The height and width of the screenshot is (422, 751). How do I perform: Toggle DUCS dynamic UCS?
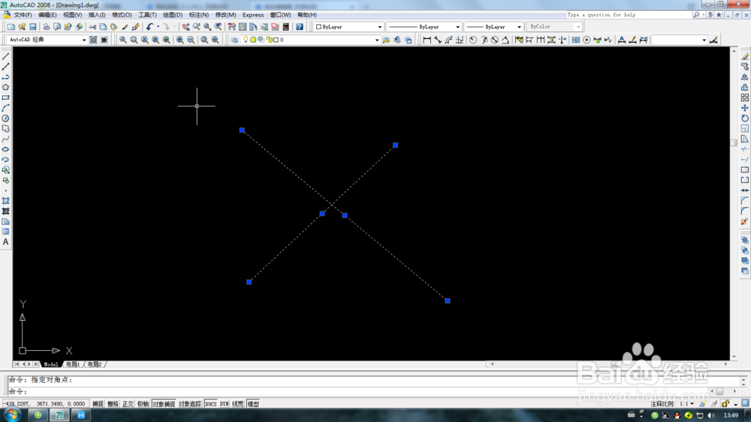[211, 404]
